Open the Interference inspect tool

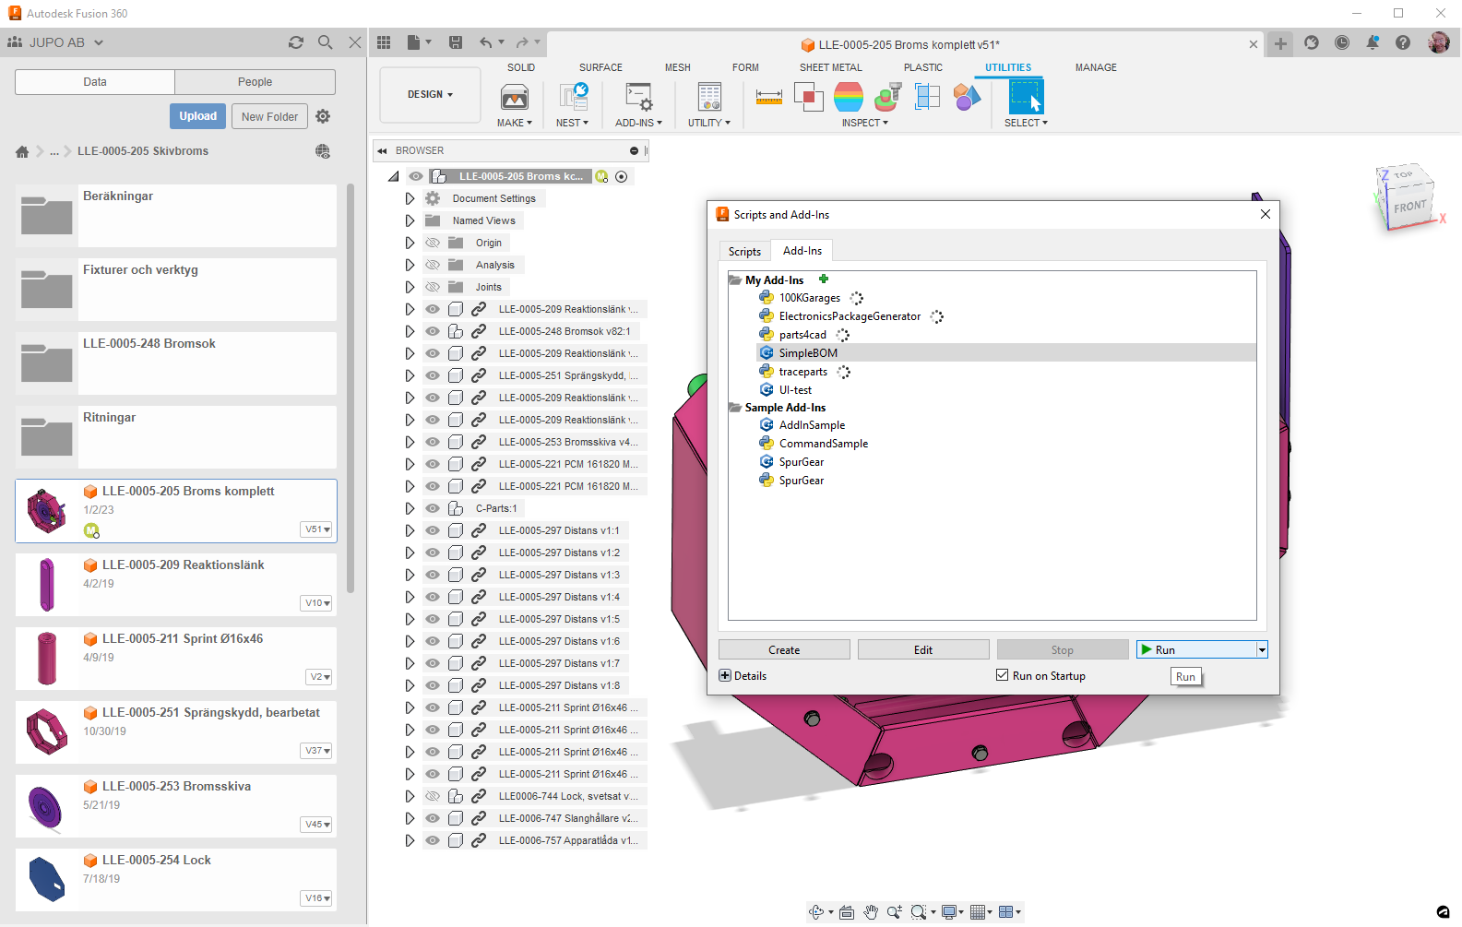coord(809,97)
